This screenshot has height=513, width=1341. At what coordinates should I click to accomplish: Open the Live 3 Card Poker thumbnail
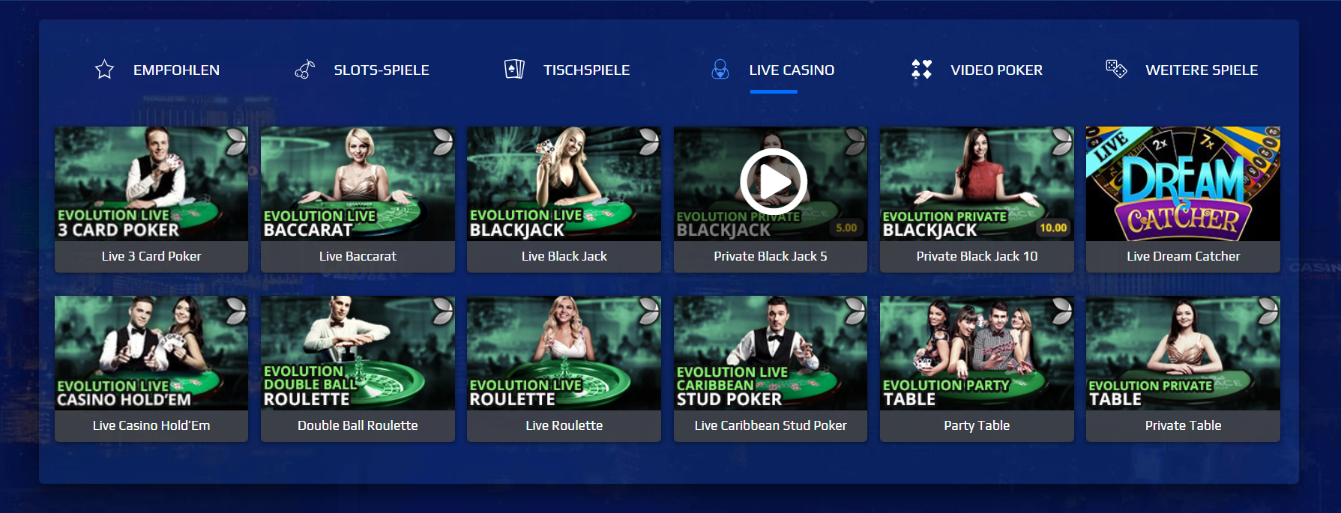tap(151, 183)
